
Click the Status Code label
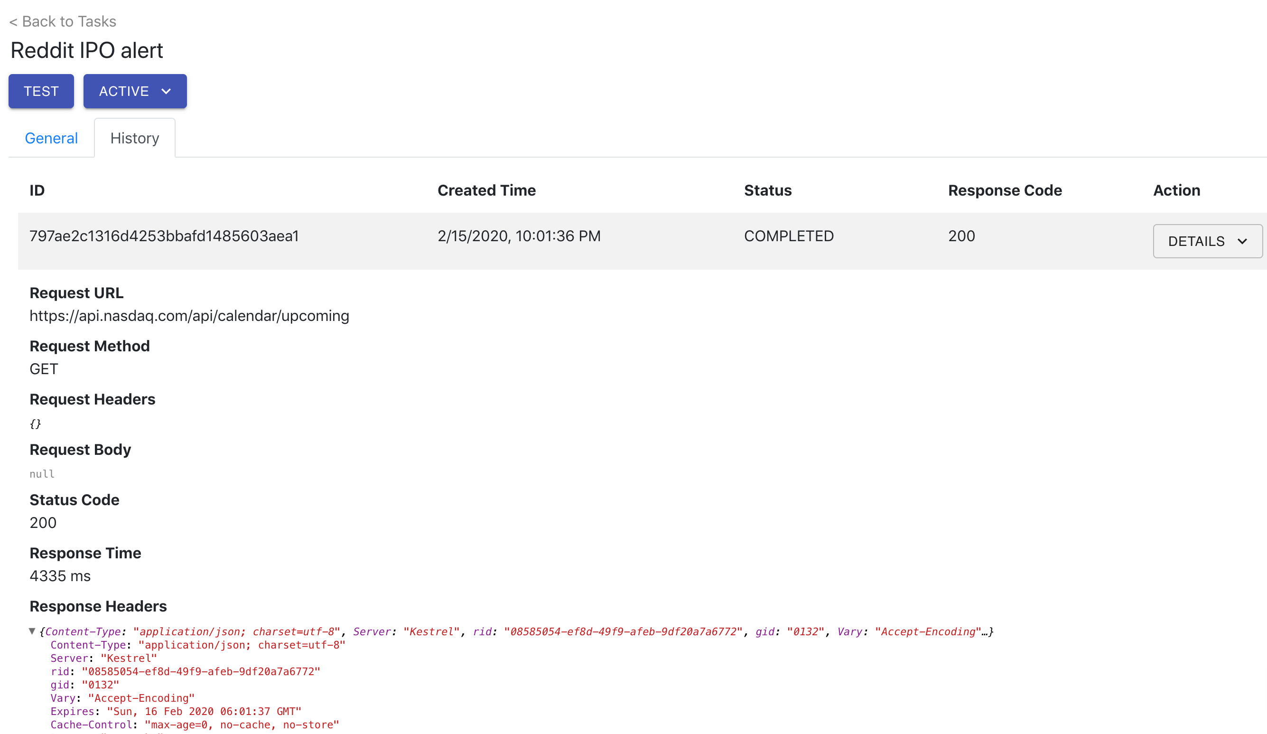click(x=75, y=499)
